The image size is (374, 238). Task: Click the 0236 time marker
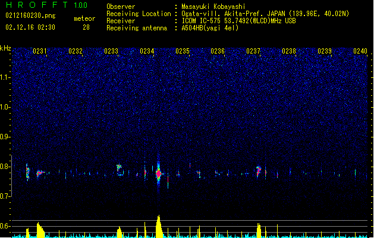tap(218, 51)
